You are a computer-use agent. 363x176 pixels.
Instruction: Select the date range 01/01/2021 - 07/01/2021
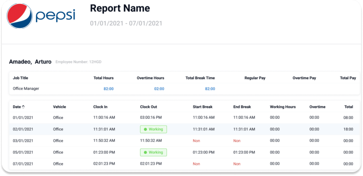pos(126,23)
